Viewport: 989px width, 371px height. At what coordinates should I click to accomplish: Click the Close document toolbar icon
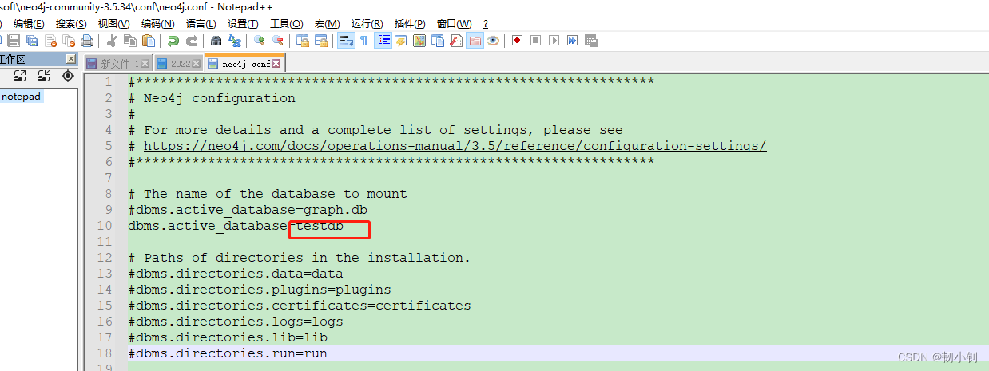coord(50,40)
